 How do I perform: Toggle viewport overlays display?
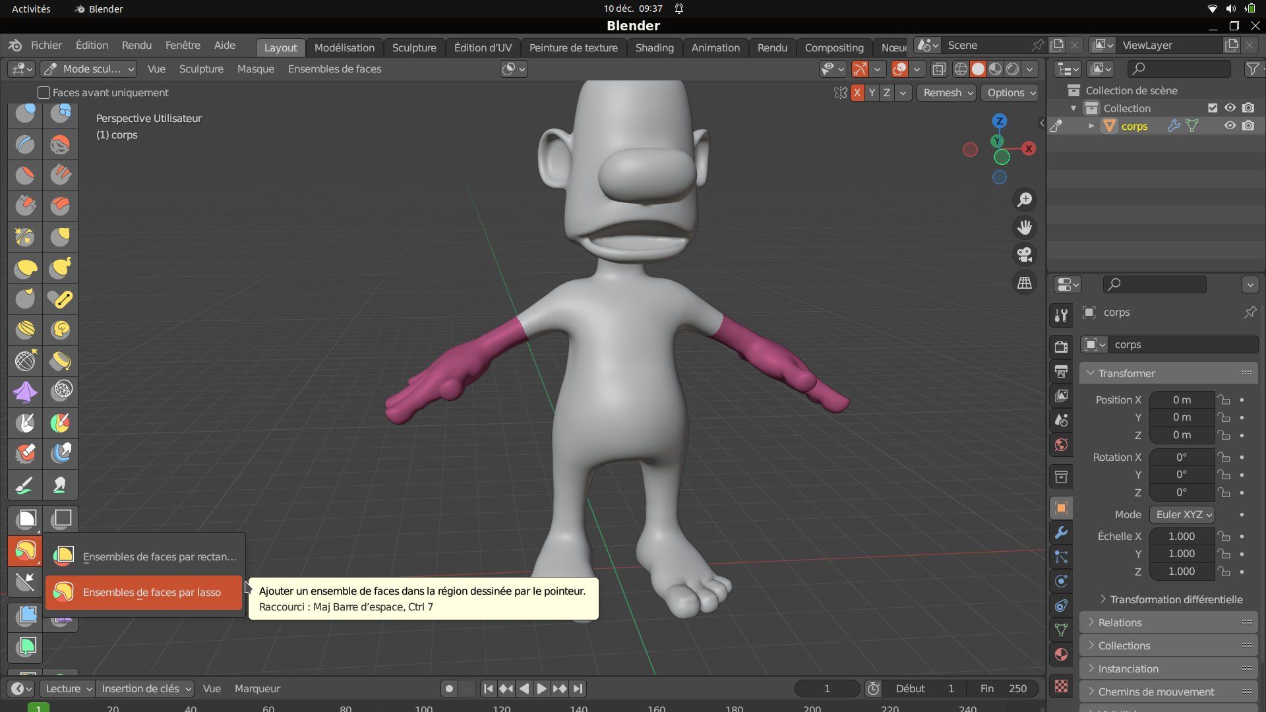[899, 69]
